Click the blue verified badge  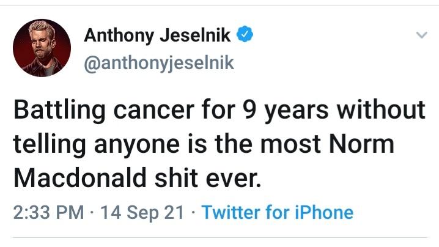point(245,35)
